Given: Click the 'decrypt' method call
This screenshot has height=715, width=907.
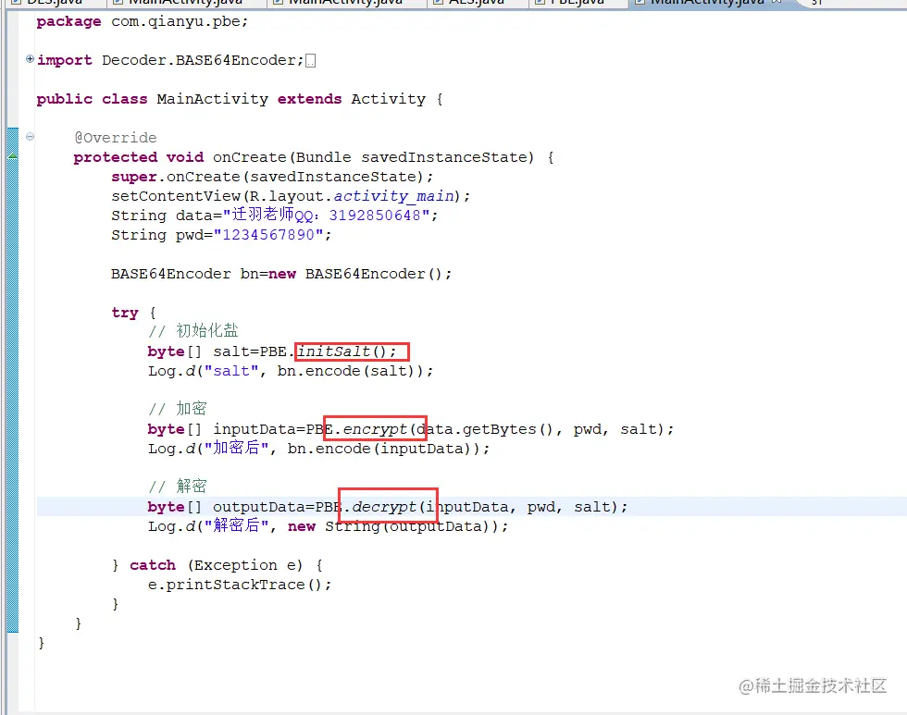Looking at the screenshot, I should (x=384, y=507).
